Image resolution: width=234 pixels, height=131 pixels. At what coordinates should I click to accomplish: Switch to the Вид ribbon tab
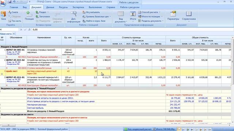pos(24,7)
